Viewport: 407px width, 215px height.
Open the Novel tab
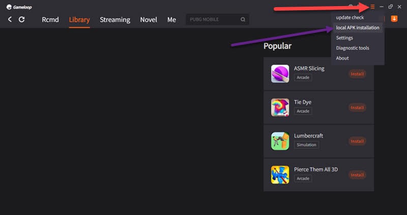point(149,20)
